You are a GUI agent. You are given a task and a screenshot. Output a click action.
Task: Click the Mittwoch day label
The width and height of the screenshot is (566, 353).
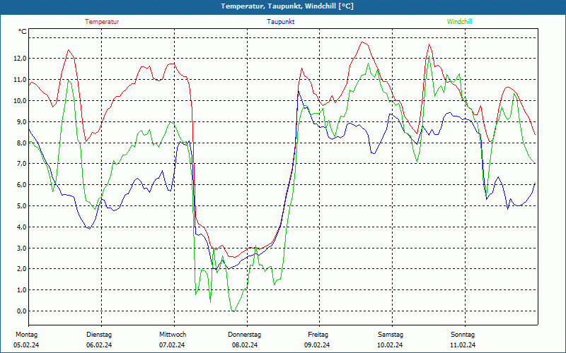point(173,335)
